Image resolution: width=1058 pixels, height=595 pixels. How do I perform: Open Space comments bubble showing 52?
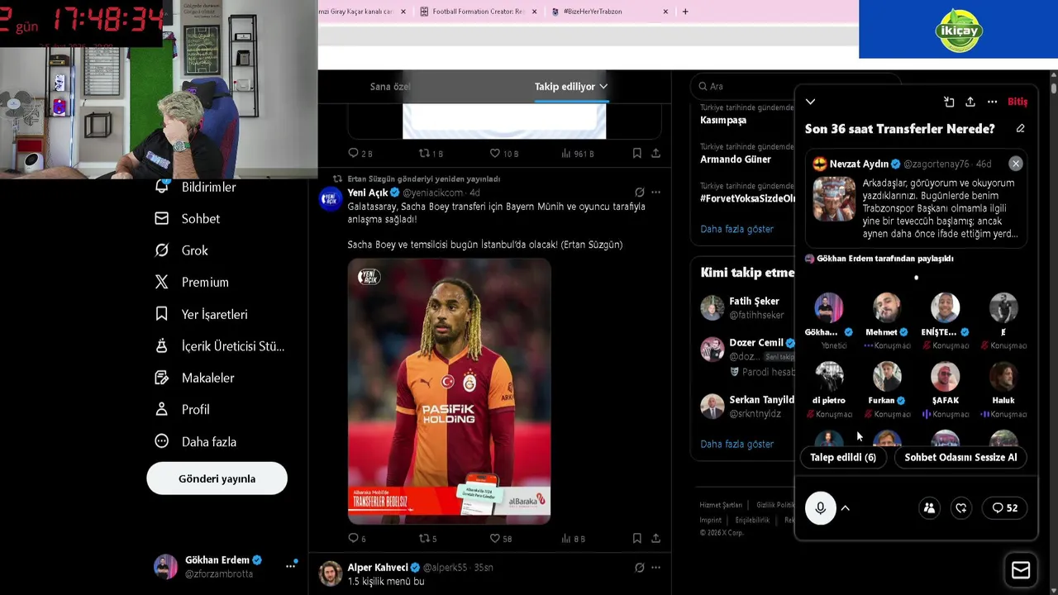point(1004,508)
